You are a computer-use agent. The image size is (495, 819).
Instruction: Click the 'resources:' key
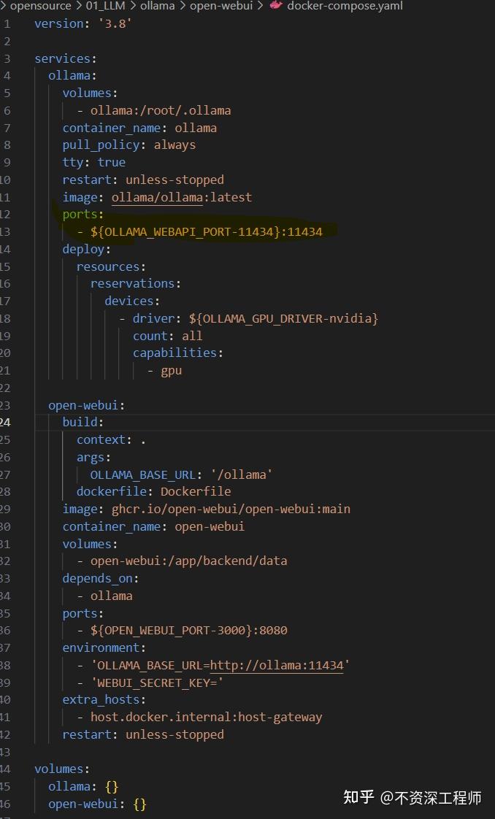111,267
